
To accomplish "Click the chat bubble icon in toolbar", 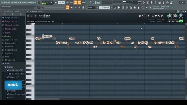I will coord(167,2).
